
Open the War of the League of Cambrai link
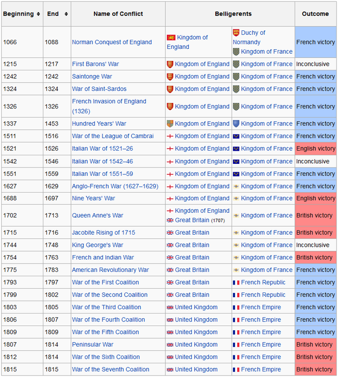(x=113, y=136)
